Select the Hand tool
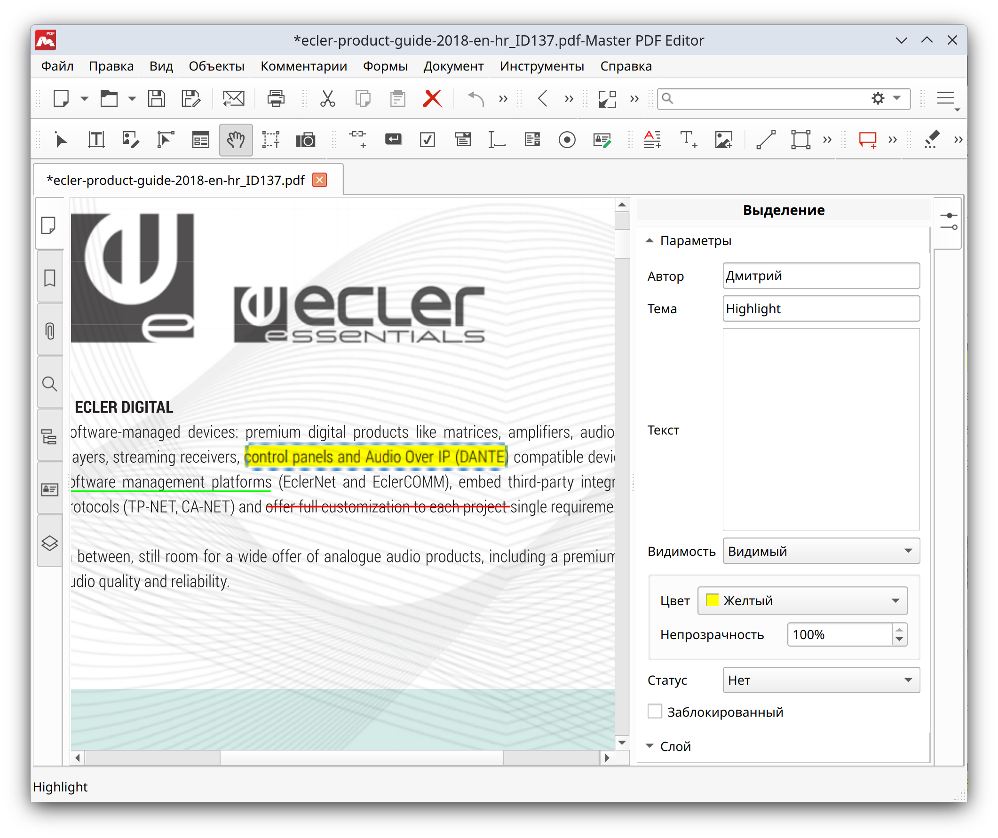The height and width of the screenshot is (838, 998). (236, 140)
